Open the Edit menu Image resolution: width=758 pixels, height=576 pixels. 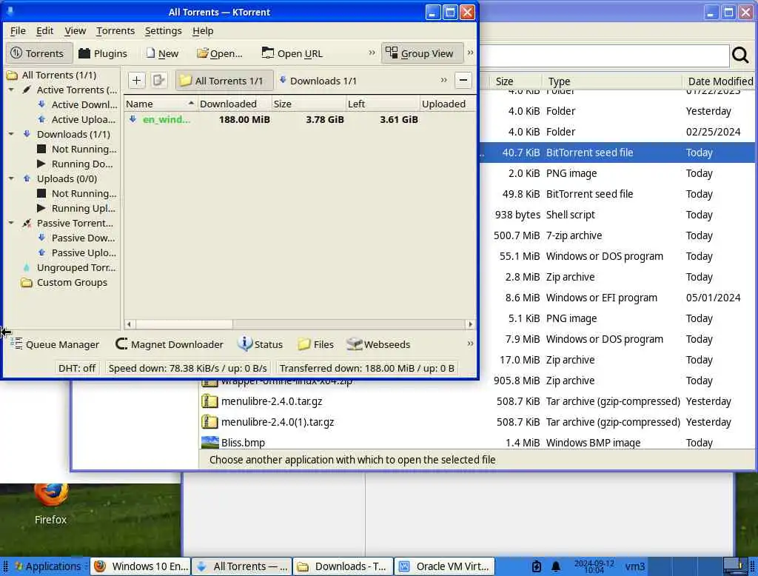(45, 31)
